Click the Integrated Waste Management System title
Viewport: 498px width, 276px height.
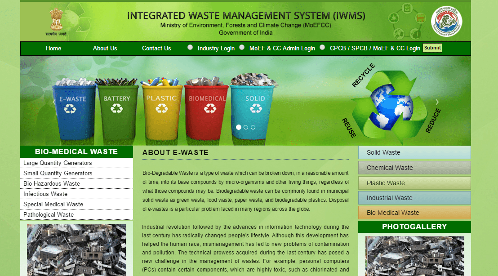(x=246, y=16)
